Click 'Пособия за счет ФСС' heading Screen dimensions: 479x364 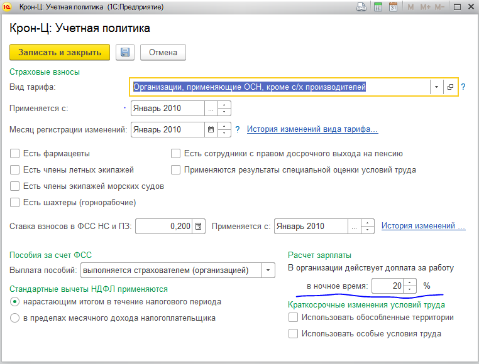[x=50, y=255]
